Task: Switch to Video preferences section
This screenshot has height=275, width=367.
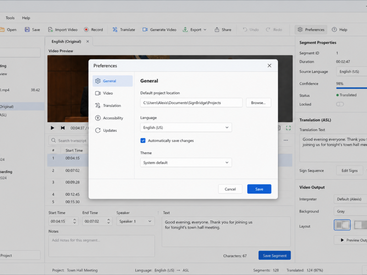Action: [112, 93]
